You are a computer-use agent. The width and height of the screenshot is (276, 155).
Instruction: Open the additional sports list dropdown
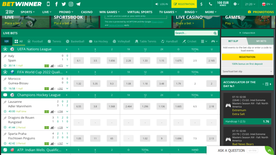204,41
